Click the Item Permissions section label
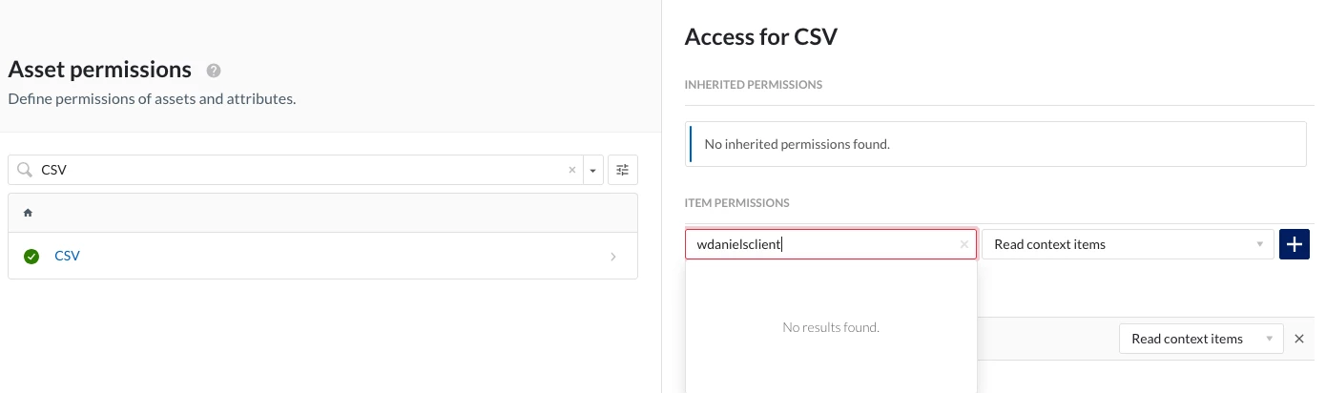The width and height of the screenshot is (1326, 393). click(736, 203)
